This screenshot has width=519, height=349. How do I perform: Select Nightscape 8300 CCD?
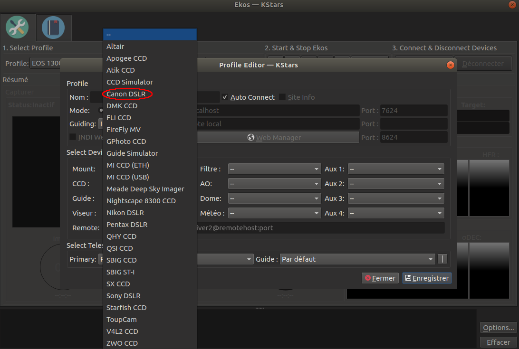tap(150, 201)
